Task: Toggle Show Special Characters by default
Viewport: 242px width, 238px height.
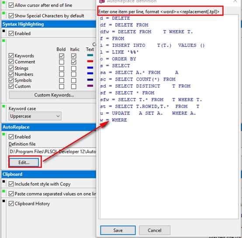Action: (x=11, y=16)
